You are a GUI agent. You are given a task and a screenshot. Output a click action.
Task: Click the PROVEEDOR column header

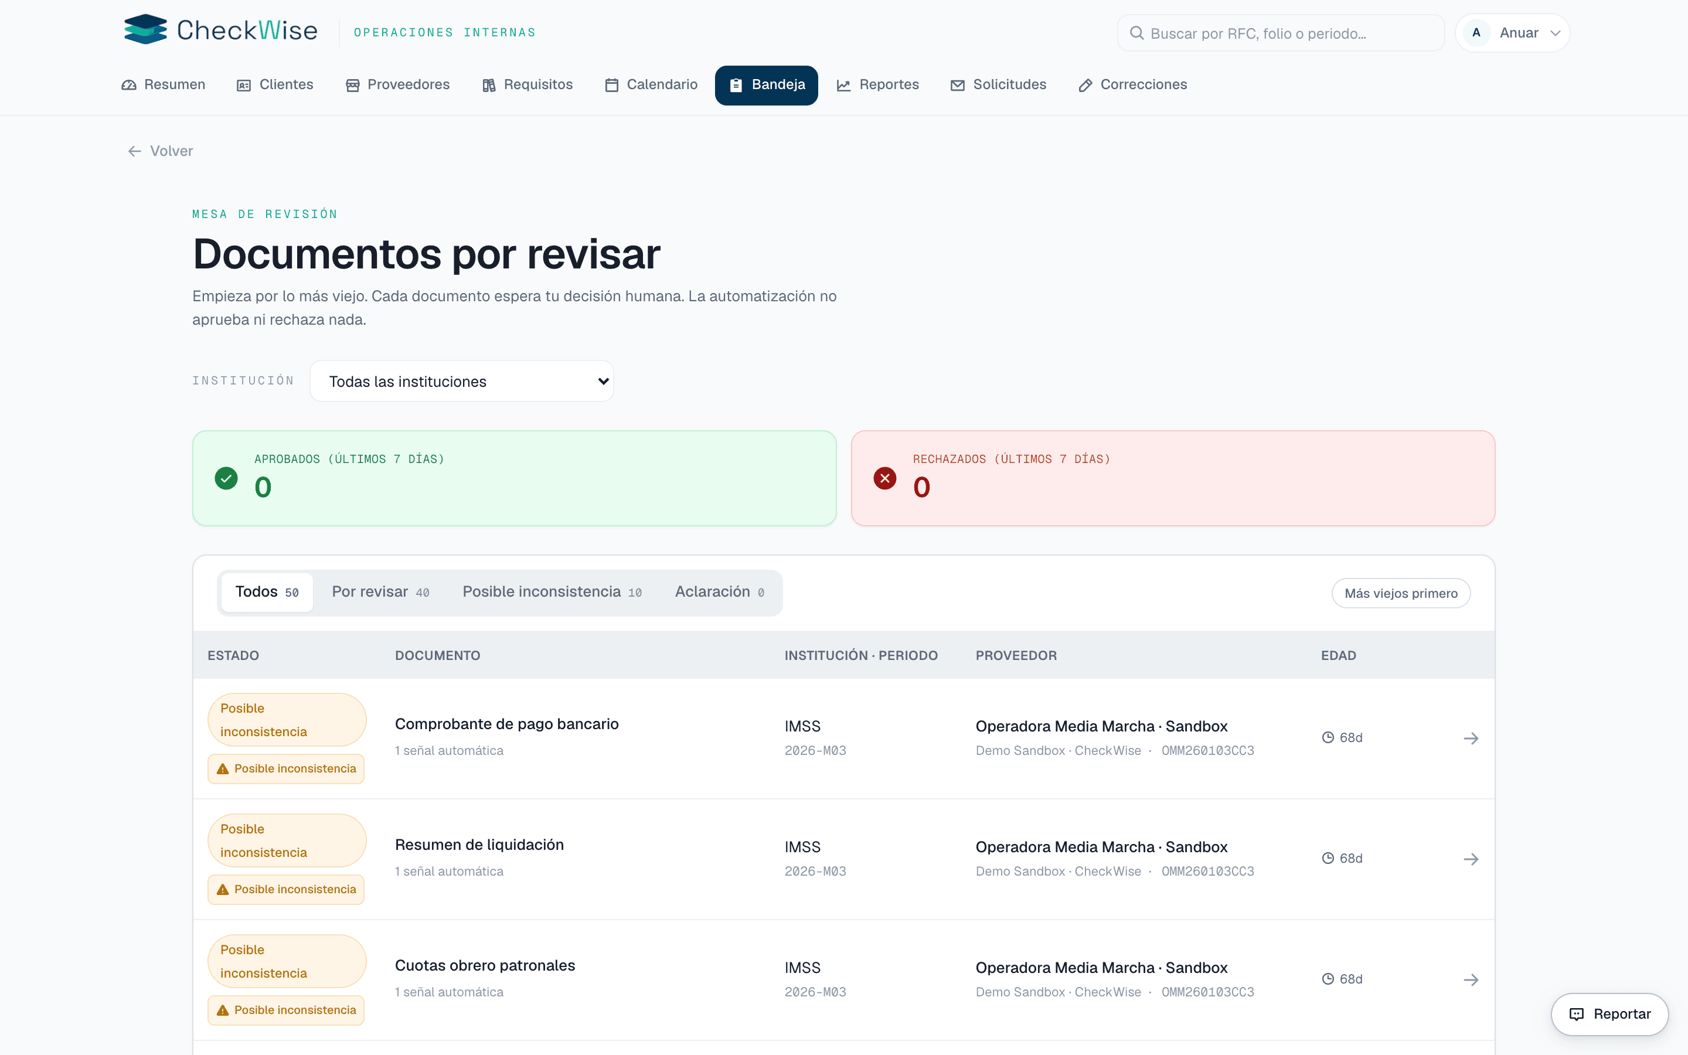pyautogui.click(x=1016, y=655)
